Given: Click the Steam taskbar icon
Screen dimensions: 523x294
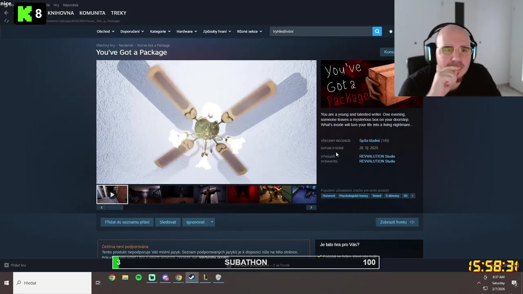Looking at the screenshot, I should pos(192,278).
